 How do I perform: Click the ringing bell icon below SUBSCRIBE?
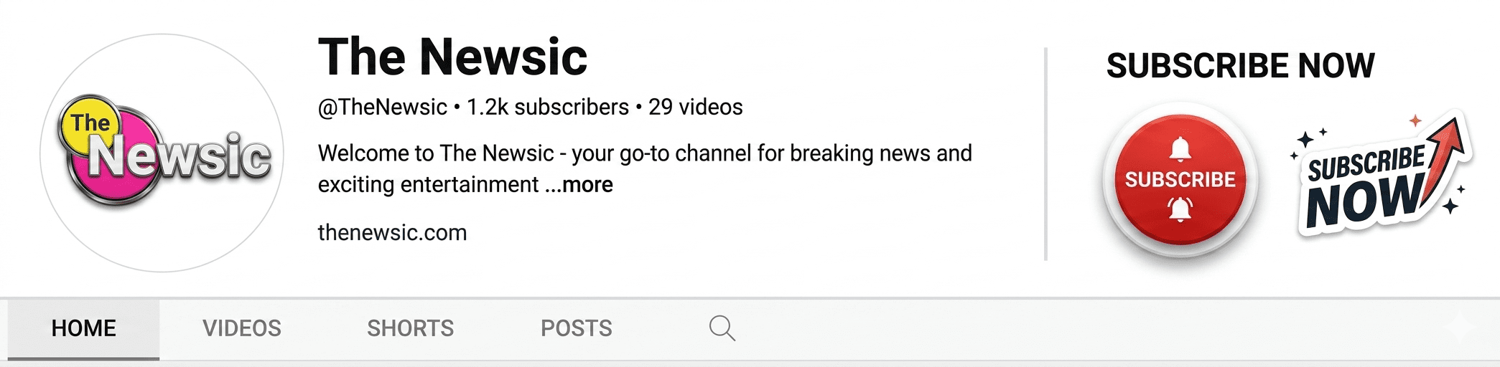(x=1180, y=209)
